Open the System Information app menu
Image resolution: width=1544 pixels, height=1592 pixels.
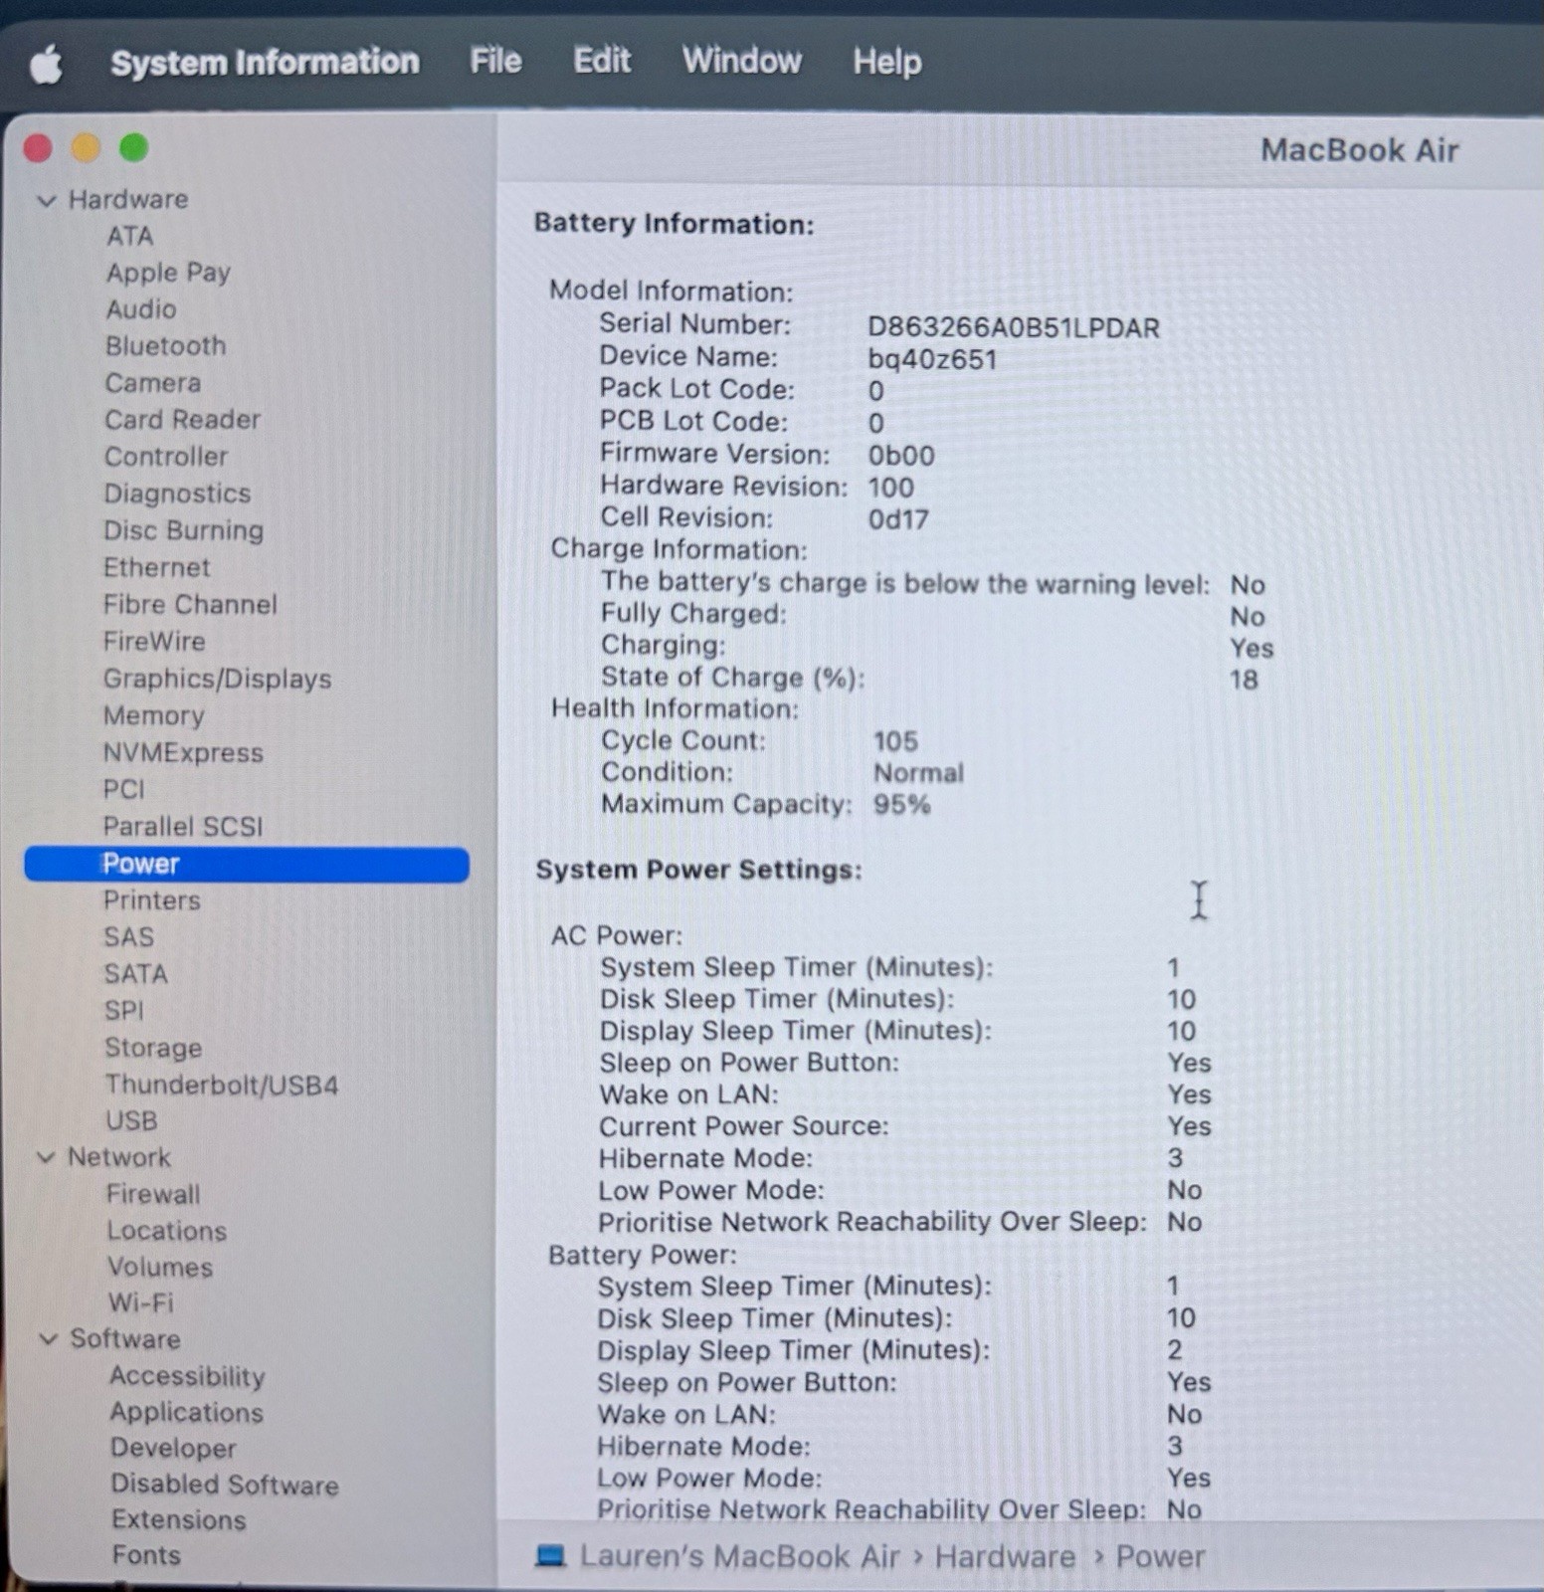265,63
